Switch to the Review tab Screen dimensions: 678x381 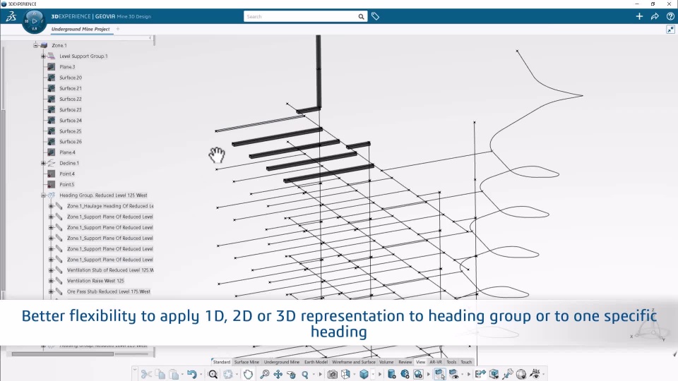click(x=405, y=362)
